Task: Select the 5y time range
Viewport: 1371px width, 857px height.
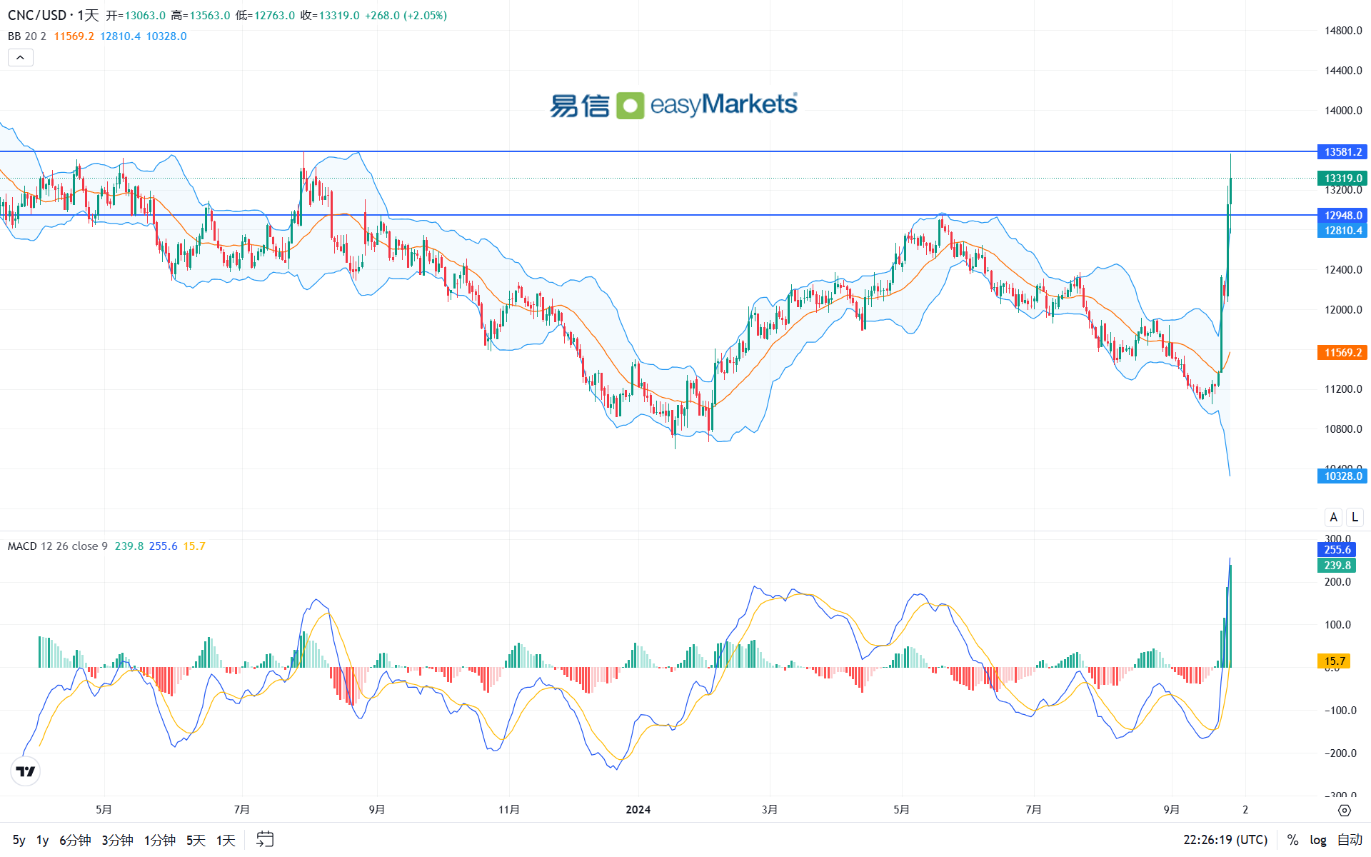Action: pos(19,840)
